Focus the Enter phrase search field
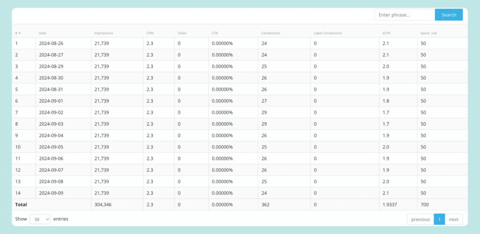 coord(405,15)
